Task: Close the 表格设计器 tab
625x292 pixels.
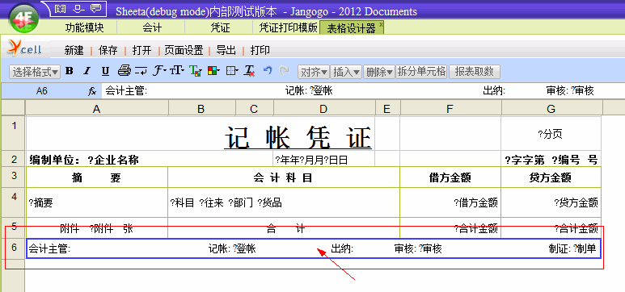Action: coord(381,24)
